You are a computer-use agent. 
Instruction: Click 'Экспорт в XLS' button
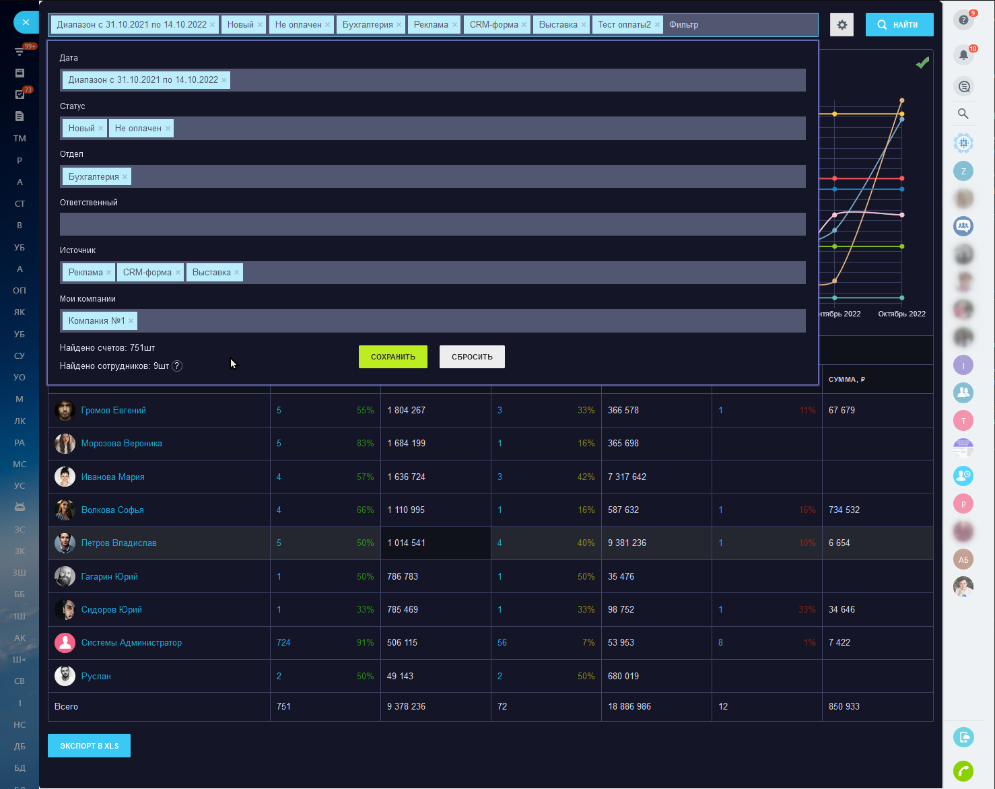click(89, 746)
